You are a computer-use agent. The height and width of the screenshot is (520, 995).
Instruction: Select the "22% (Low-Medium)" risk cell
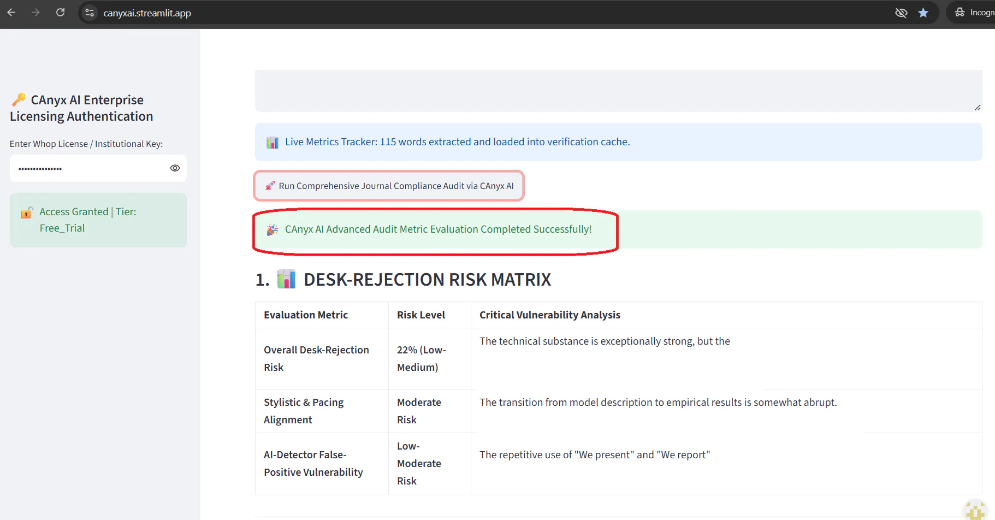point(430,358)
